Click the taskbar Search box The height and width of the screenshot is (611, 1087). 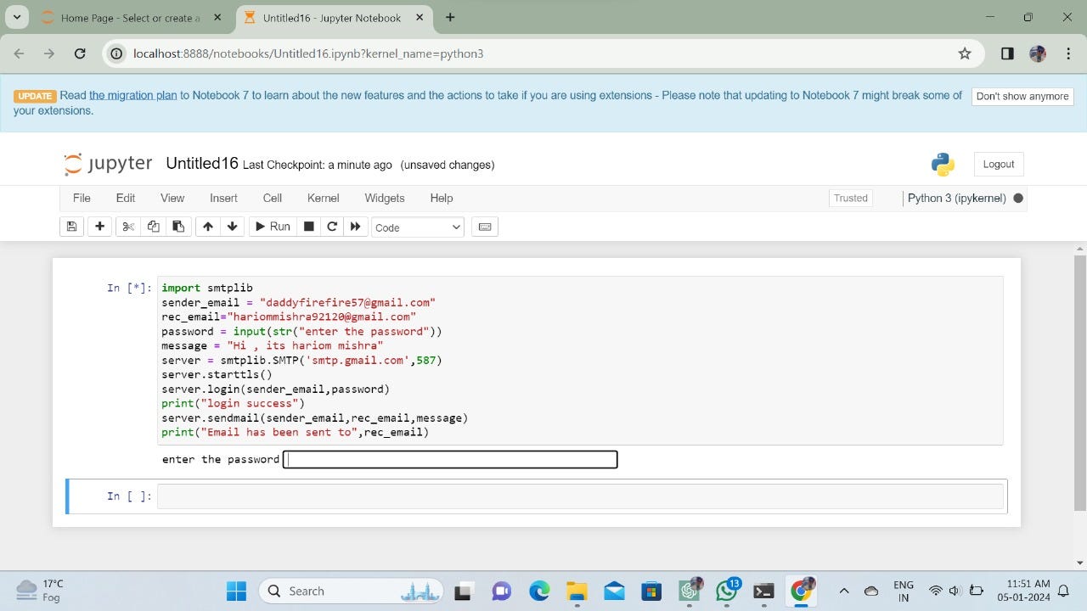pyautogui.click(x=350, y=591)
